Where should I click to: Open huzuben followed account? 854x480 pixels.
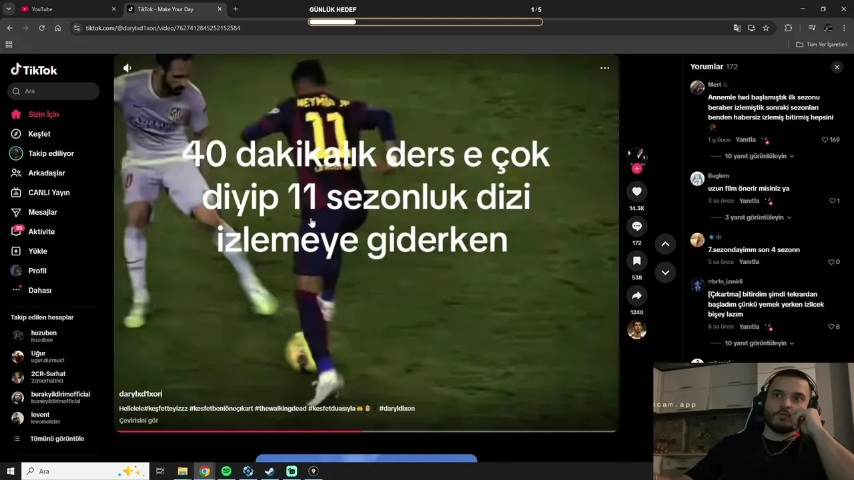coord(43,336)
